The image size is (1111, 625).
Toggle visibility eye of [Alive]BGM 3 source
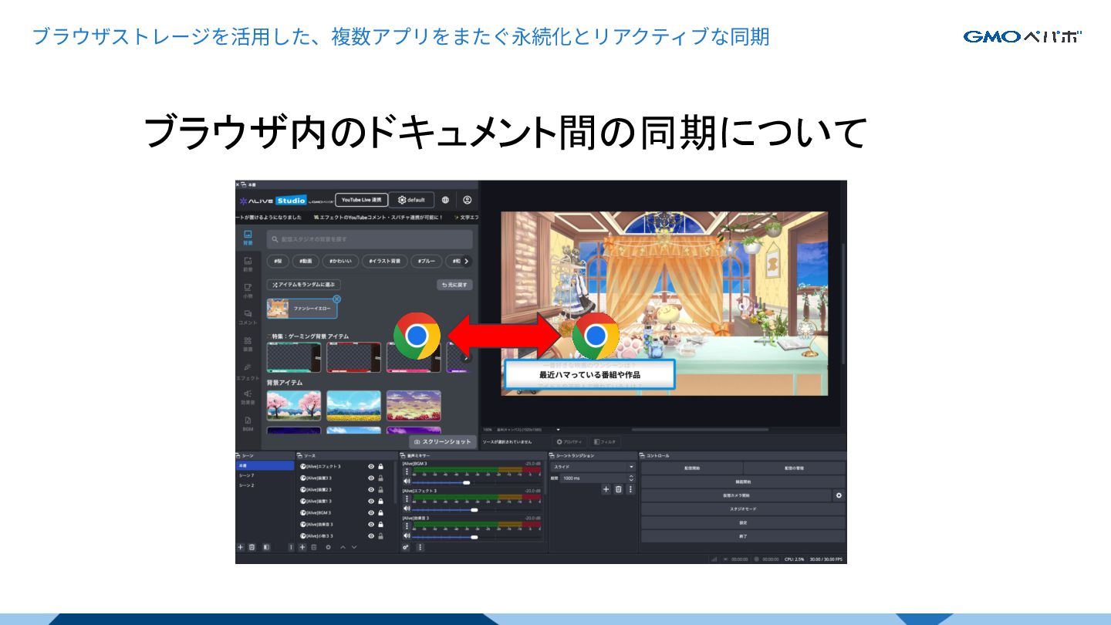[371, 512]
